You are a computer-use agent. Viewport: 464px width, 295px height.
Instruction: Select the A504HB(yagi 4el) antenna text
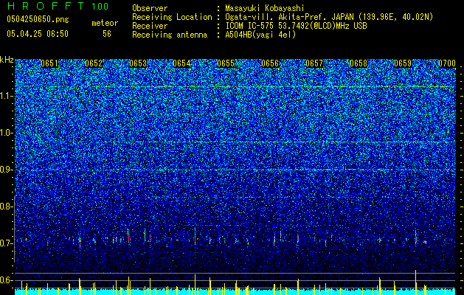tap(260, 35)
